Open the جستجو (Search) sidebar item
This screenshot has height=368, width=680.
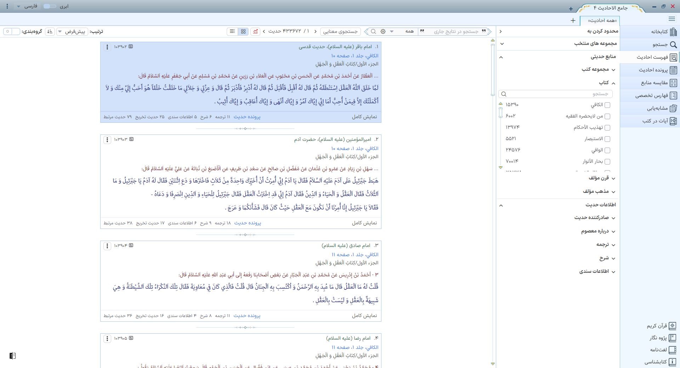point(673,45)
